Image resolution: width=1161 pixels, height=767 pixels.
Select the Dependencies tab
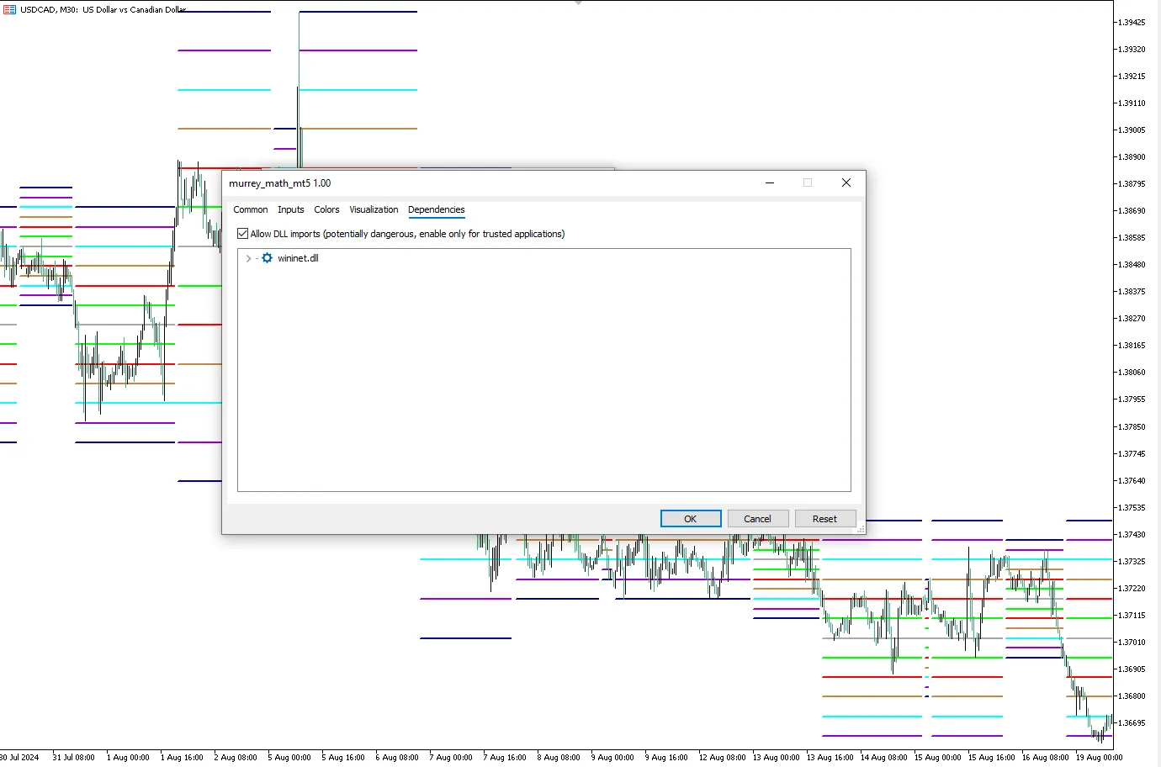(436, 209)
